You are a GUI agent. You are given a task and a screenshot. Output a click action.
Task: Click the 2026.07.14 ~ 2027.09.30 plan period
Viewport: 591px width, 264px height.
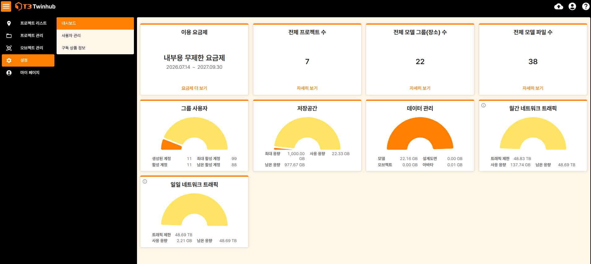pos(194,67)
